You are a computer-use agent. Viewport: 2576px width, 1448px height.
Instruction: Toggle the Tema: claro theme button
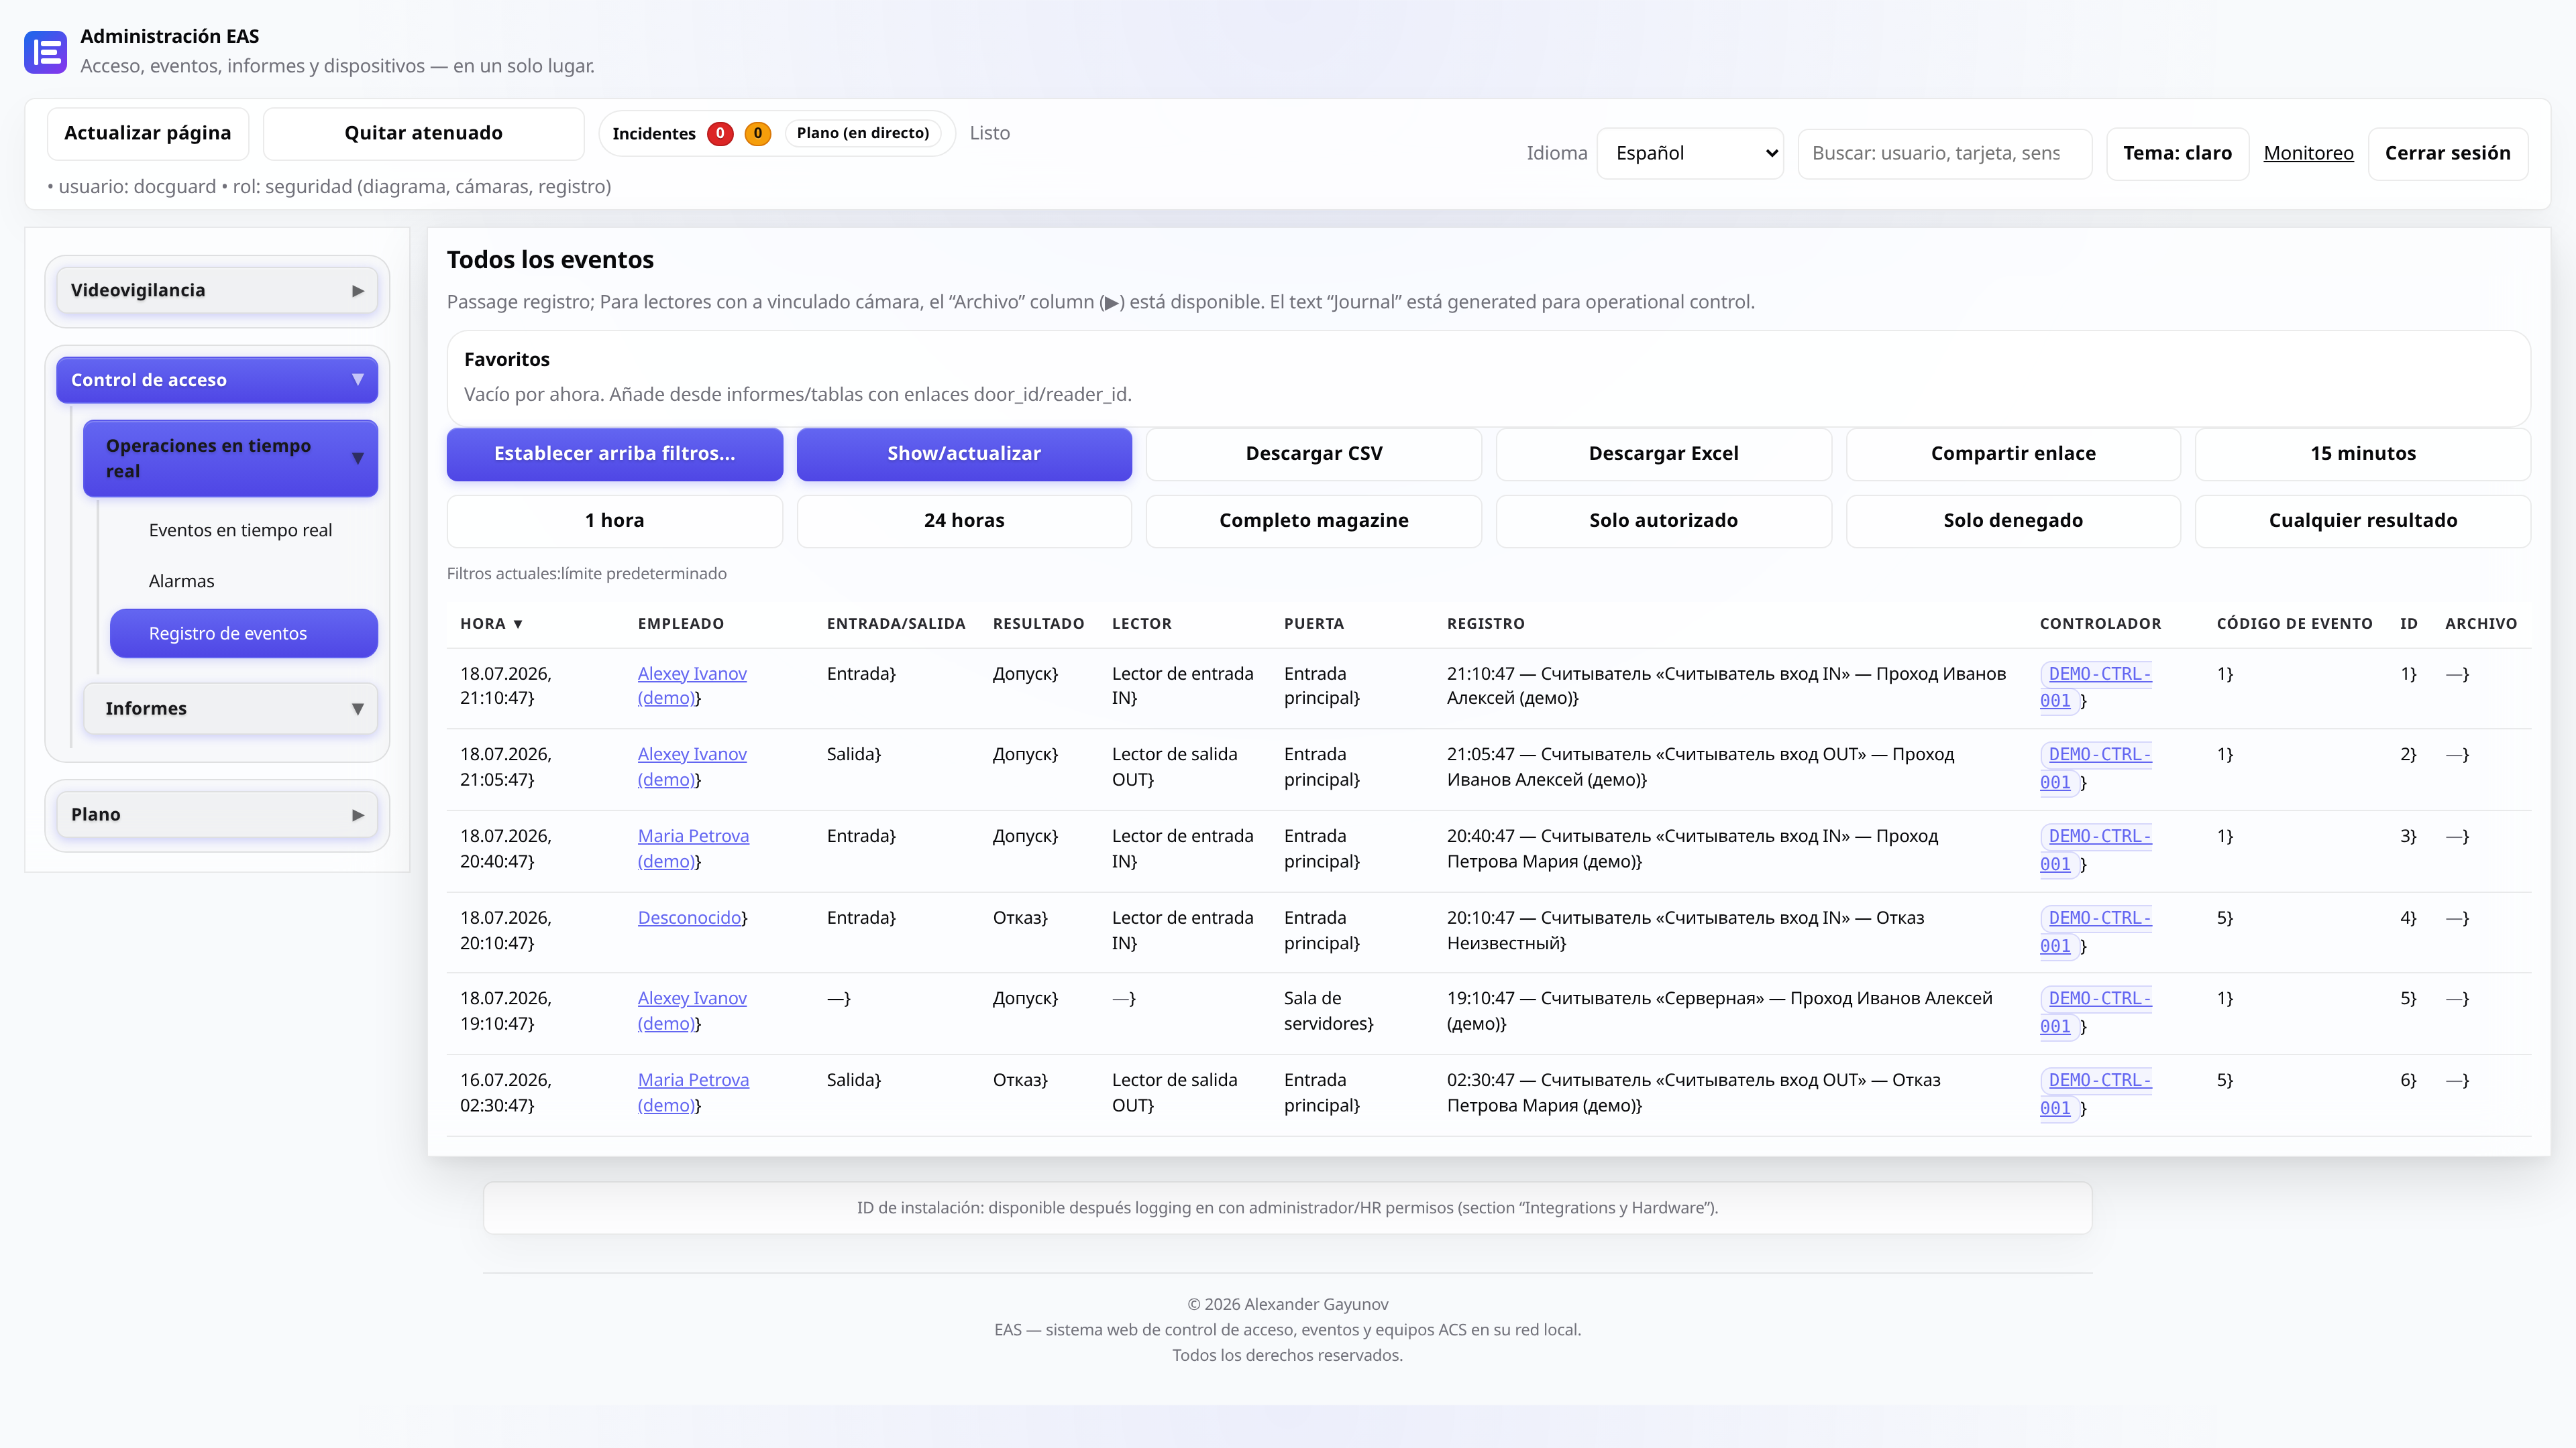pos(2177,153)
